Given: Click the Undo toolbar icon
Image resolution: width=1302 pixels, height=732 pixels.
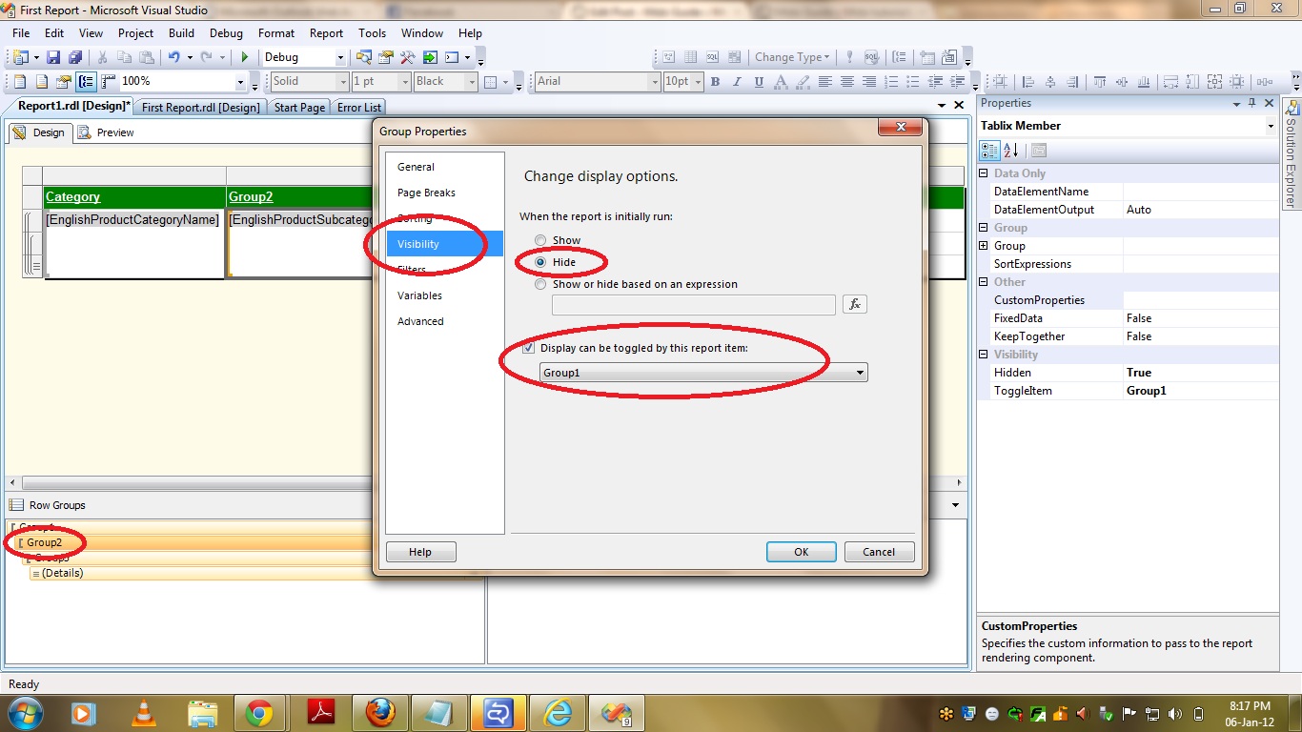Looking at the screenshot, I should tap(174, 58).
